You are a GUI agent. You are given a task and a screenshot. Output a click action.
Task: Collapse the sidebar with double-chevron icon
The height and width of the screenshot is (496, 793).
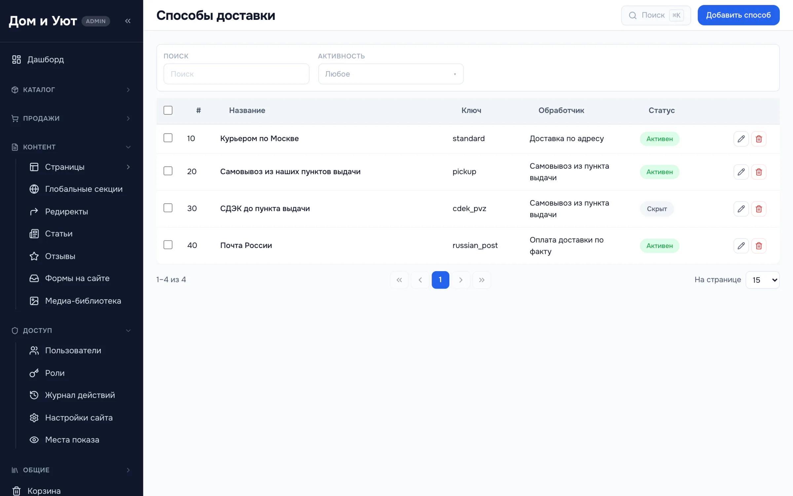pyautogui.click(x=128, y=21)
